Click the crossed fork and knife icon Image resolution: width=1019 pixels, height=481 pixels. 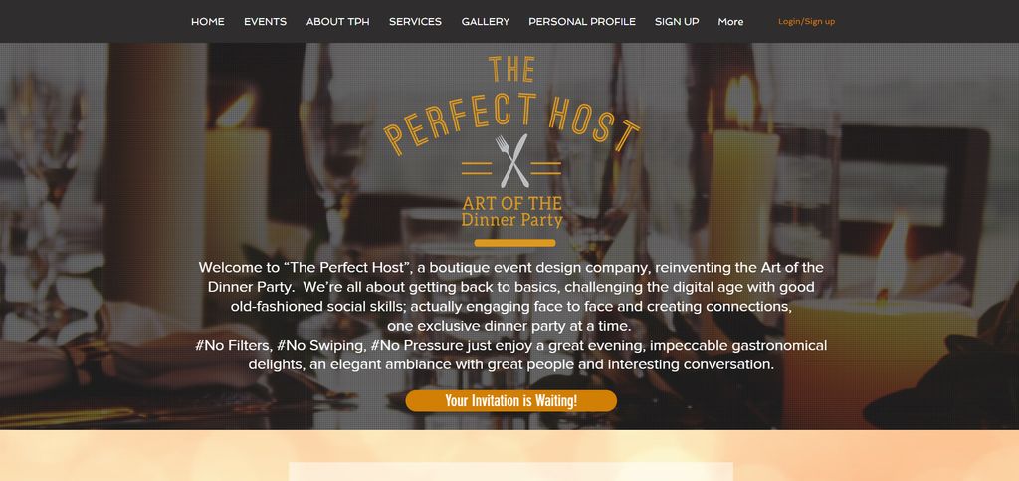tap(511, 161)
